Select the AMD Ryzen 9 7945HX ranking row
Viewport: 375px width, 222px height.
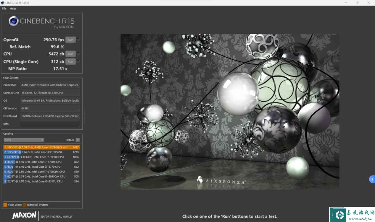point(41,147)
